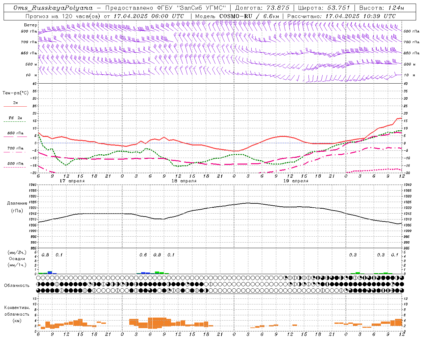
Task: Click the (км) convective cloud unit label
Action: [17, 320]
